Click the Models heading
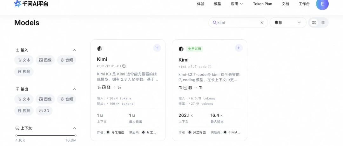 tap(27, 23)
